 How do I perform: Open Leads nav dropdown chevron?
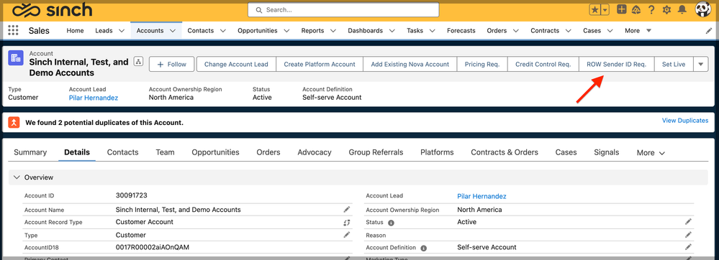122,31
